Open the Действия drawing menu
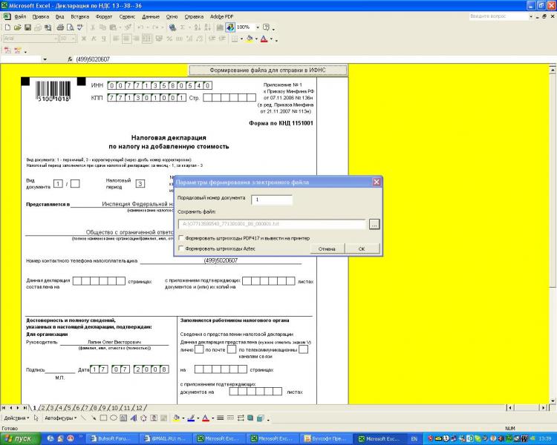This screenshot has height=445, width=557. click(x=16, y=418)
